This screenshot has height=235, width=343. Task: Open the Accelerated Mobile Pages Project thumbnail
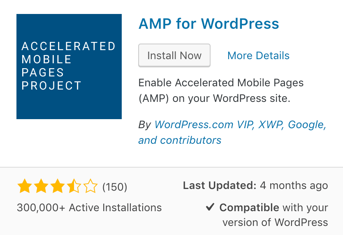pyautogui.click(x=69, y=67)
